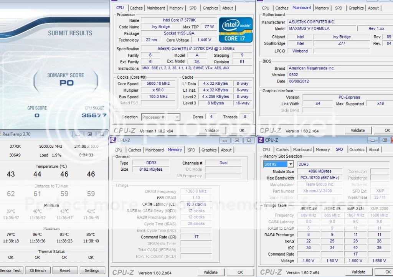Image resolution: width=393 pixels, height=277 pixels.
Task: Select About tab in Mainboard window
Action: click(373, 8)
